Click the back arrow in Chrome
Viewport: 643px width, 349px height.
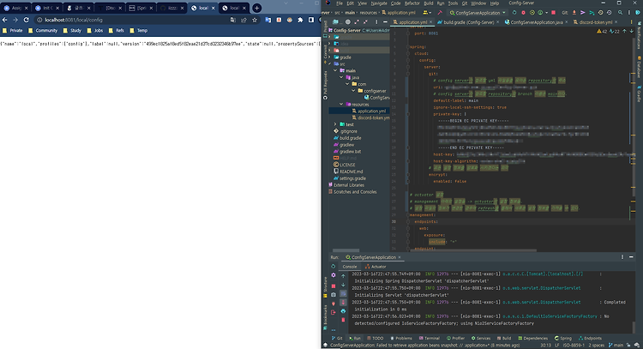pyautogui.click(x=5, y=20)
